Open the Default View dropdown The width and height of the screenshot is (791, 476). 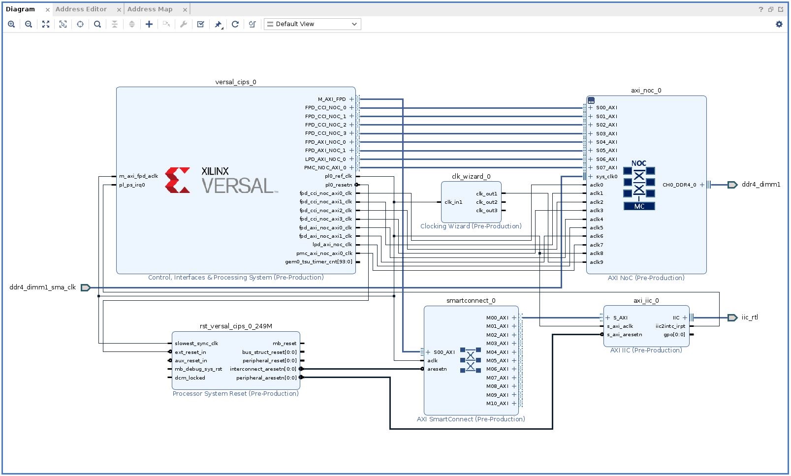tap(313, 24)
